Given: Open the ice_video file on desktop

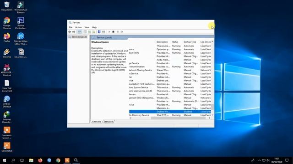Looking at the screenshot, I should [x=21, y=53].
